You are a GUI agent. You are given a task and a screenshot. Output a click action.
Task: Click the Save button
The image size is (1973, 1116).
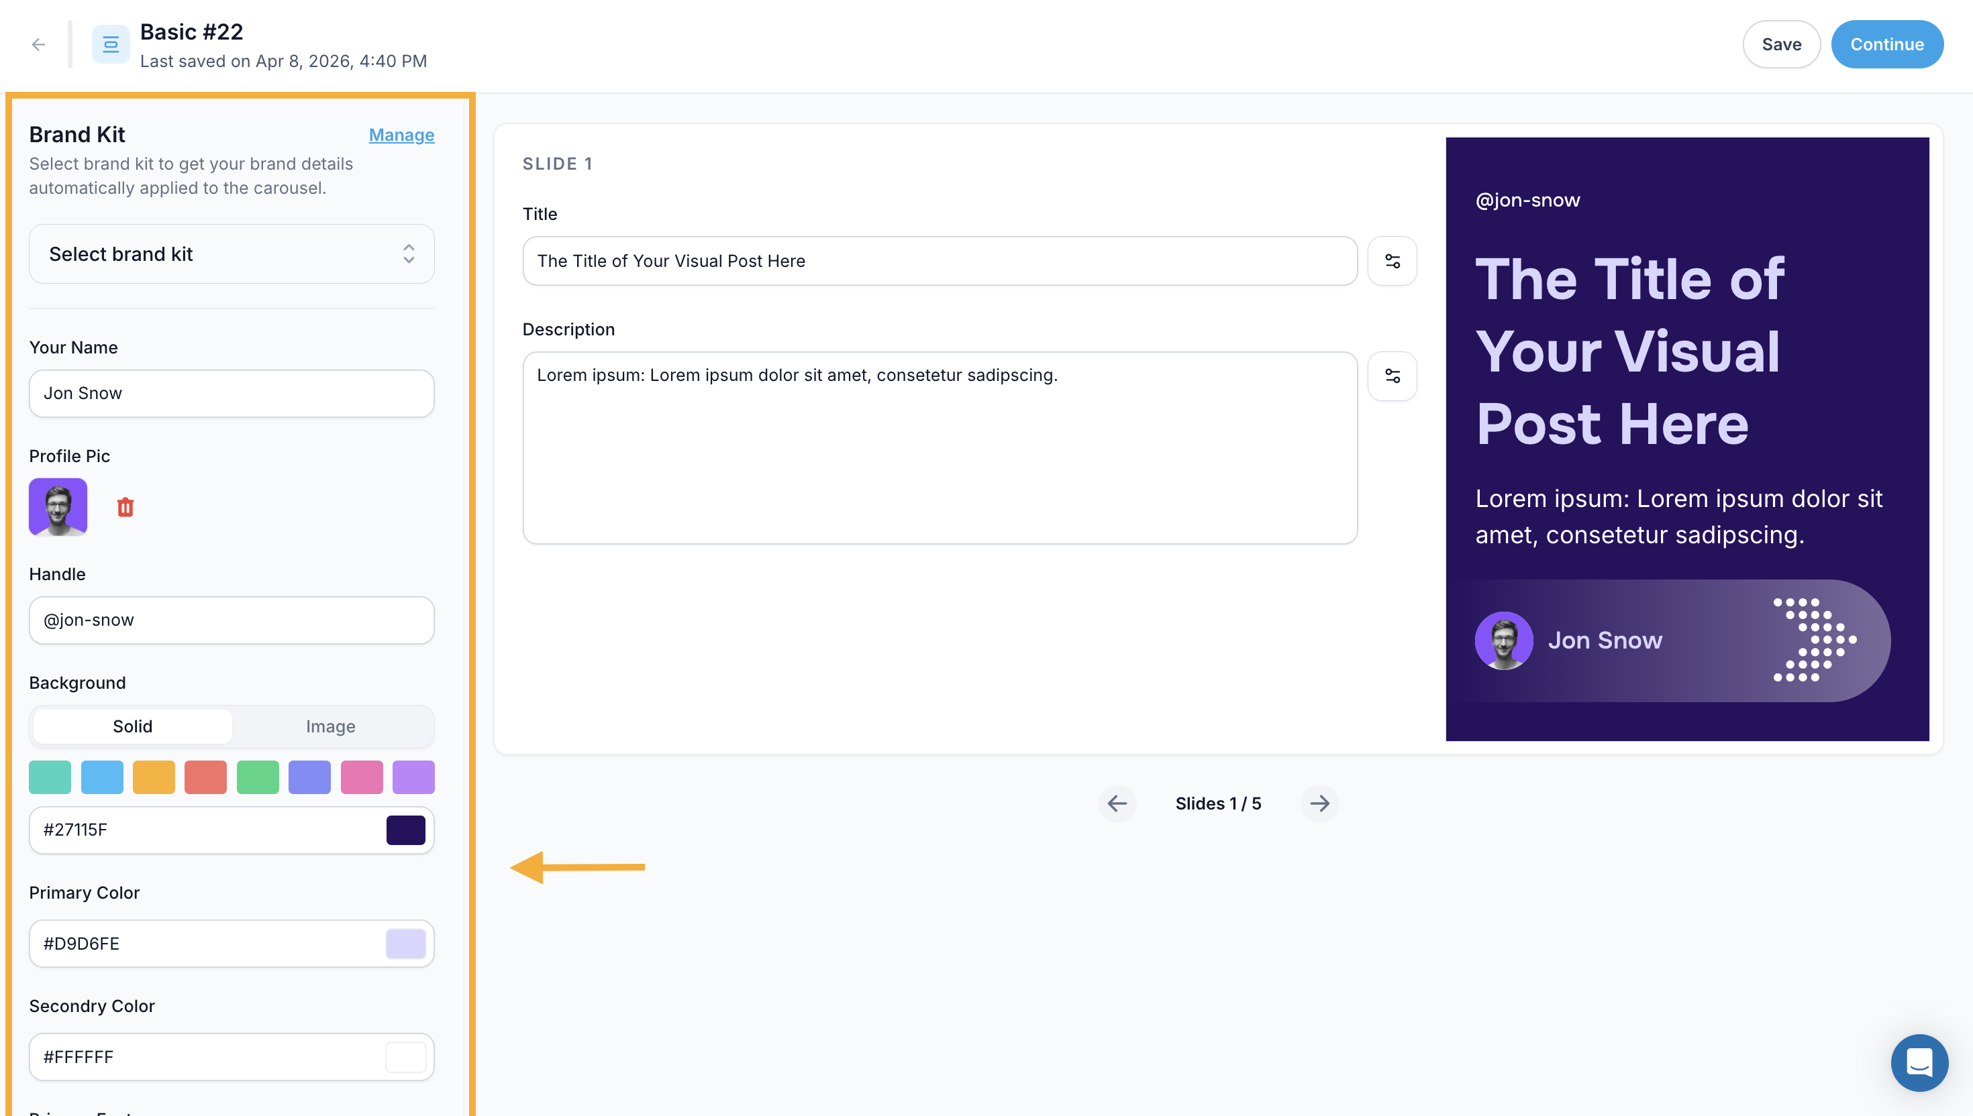point(1780,44)
